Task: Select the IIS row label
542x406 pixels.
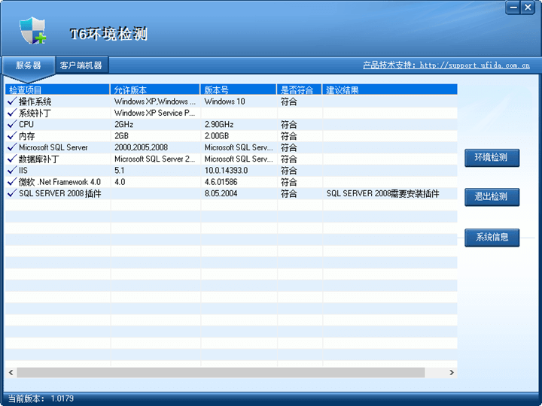Action: 23,170
